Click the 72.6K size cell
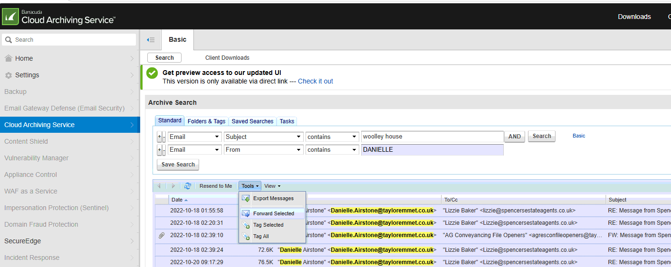Viewport: 671px width, 267px height. [x=265, y=249]
